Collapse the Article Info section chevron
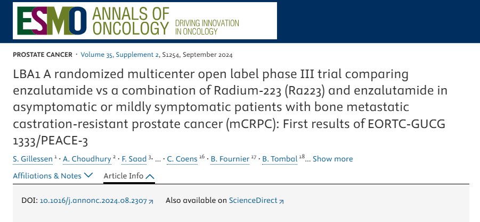480x222 pixels. coord(150,176)
